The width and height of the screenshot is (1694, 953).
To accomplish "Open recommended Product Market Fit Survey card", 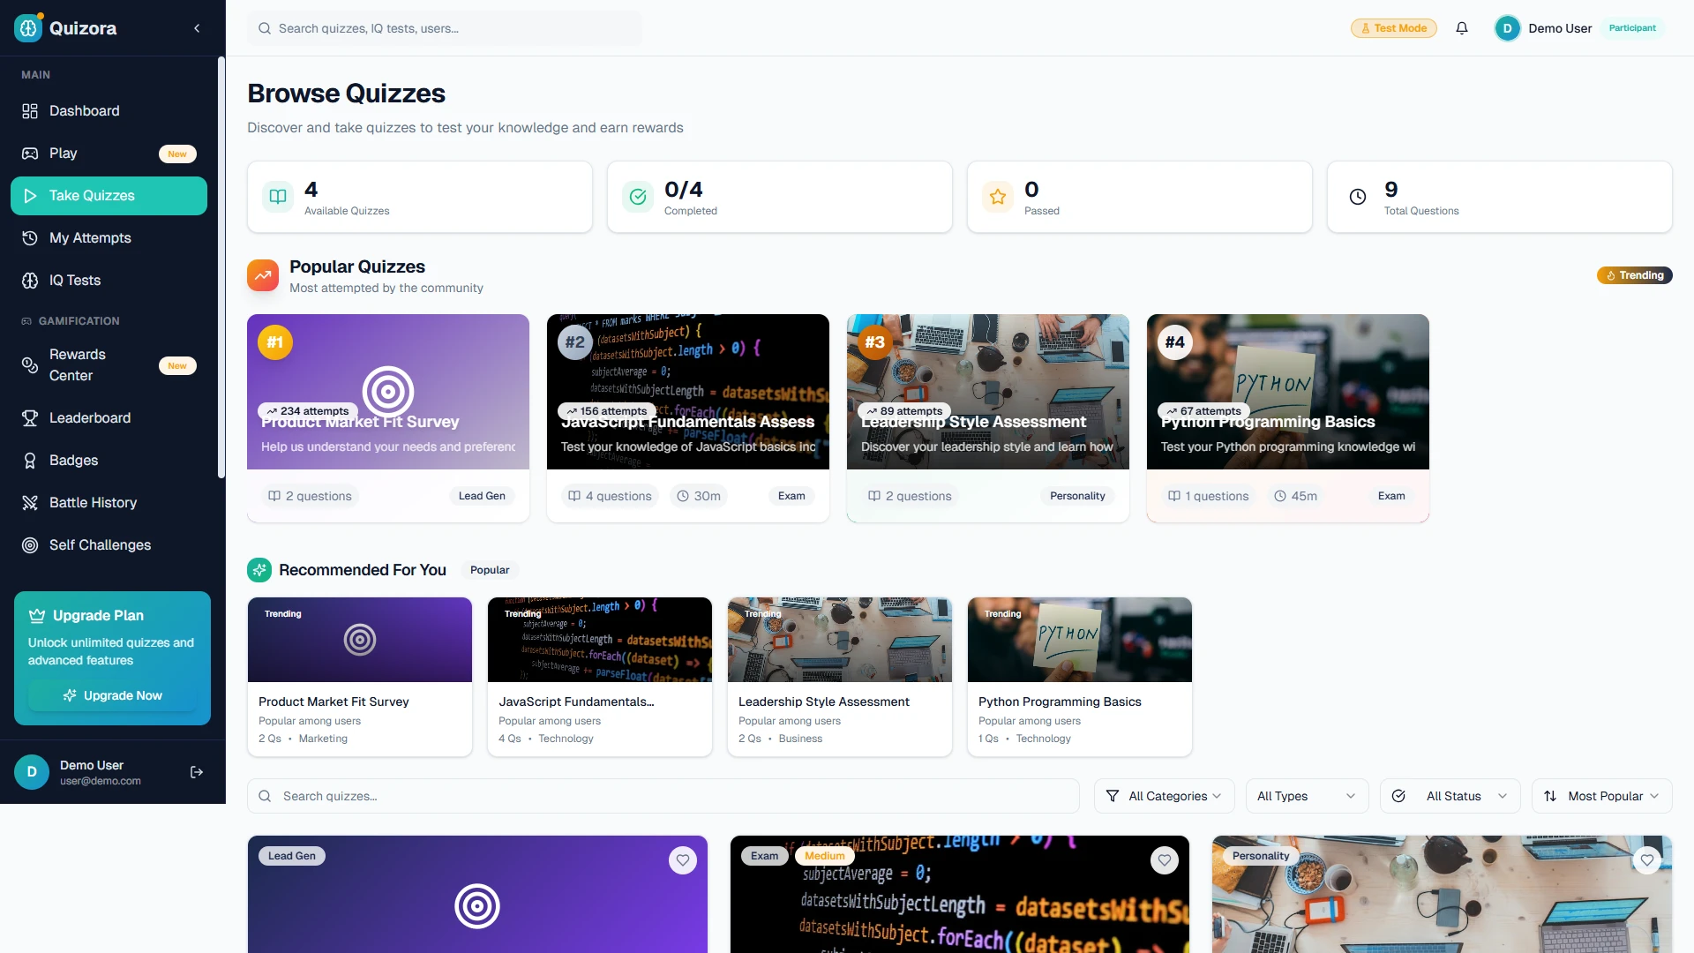I will pyautogui.click(x=360, y=677).
